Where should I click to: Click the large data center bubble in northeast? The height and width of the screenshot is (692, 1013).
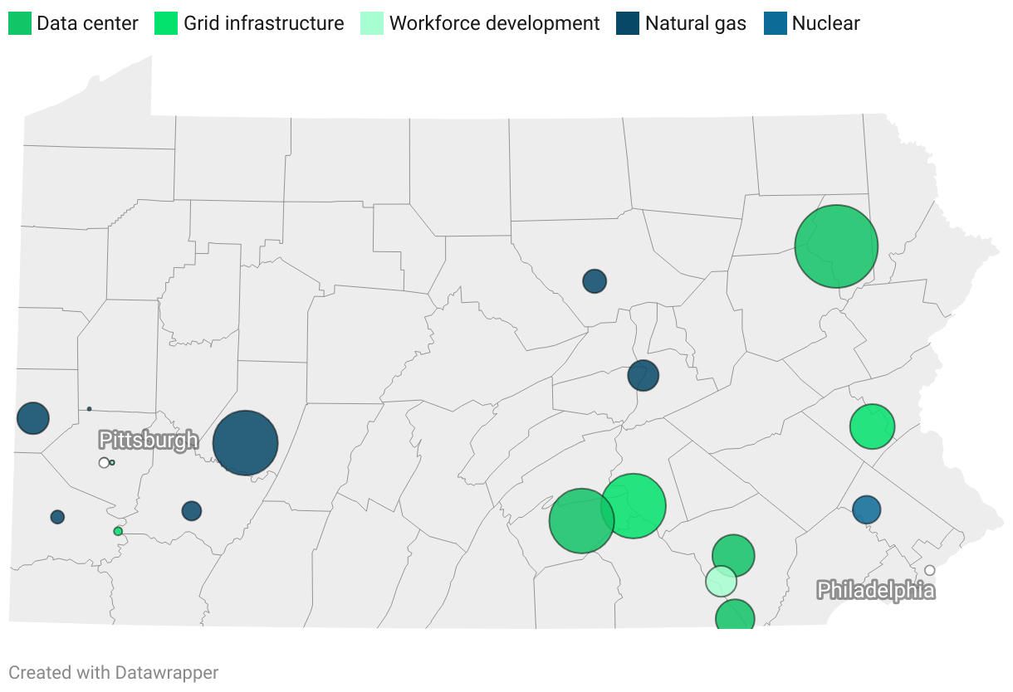tap(836, 246)
